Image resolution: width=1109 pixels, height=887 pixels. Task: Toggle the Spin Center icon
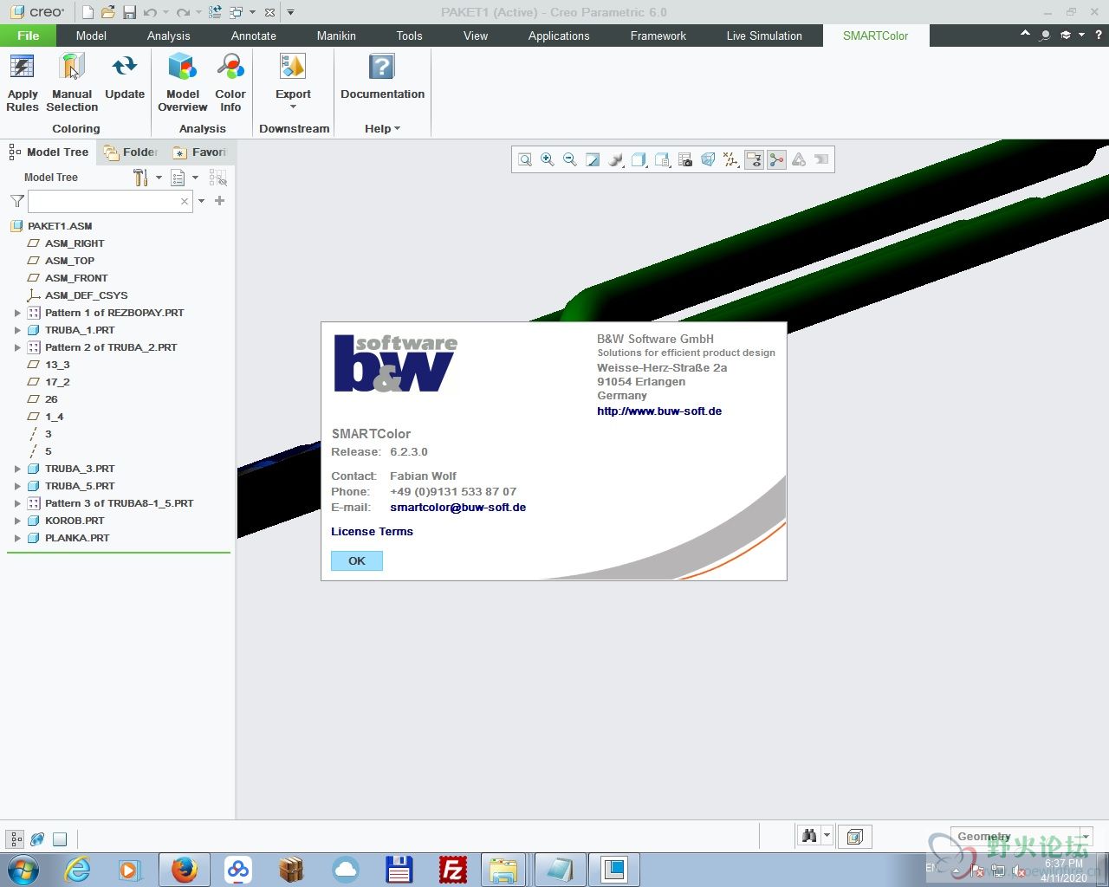[776, 159]
